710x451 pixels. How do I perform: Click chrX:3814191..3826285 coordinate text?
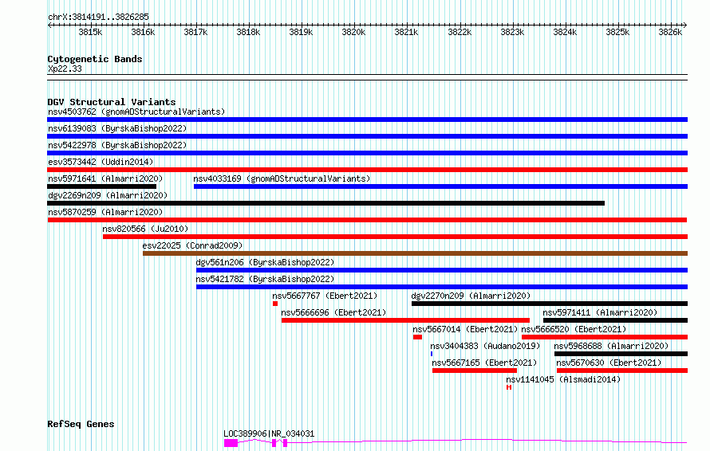[98, 17]
